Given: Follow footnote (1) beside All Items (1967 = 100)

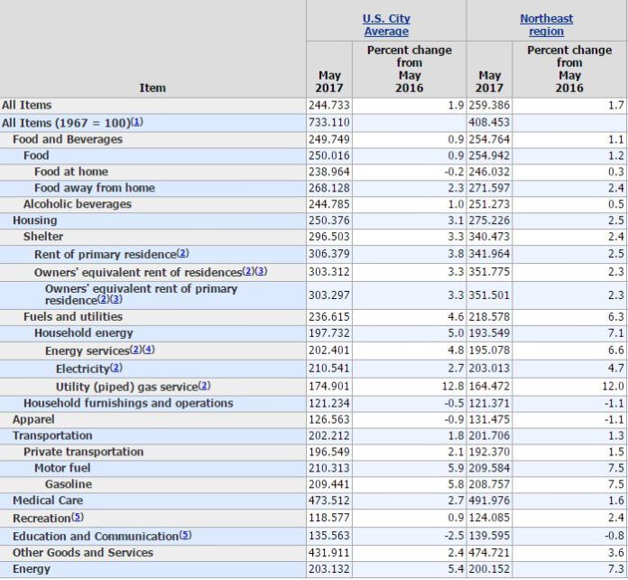Looking at the screenshot, I should 137,122.
